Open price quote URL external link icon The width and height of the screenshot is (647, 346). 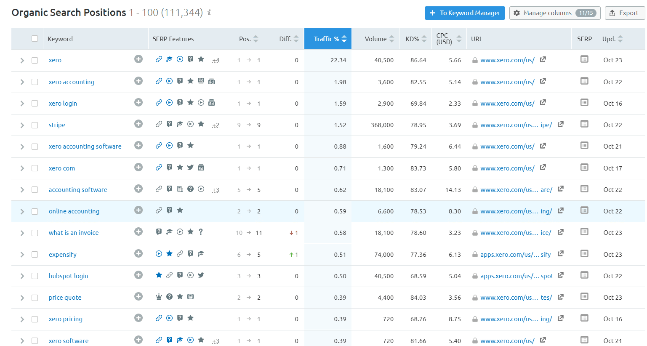click(x=561, y=297)
